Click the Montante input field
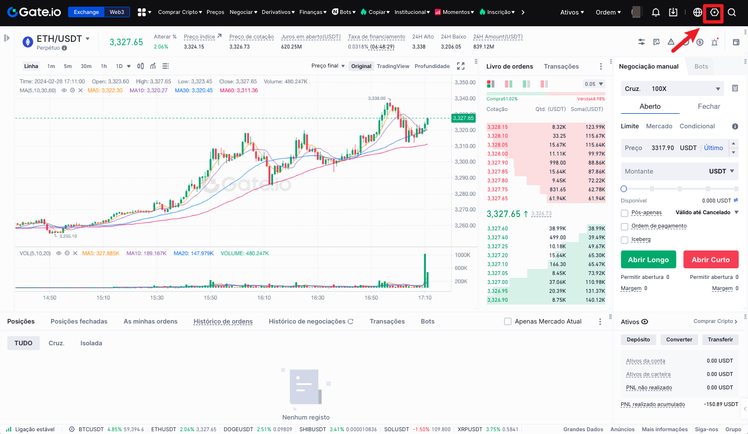748x434 pixels. point(661,171)
